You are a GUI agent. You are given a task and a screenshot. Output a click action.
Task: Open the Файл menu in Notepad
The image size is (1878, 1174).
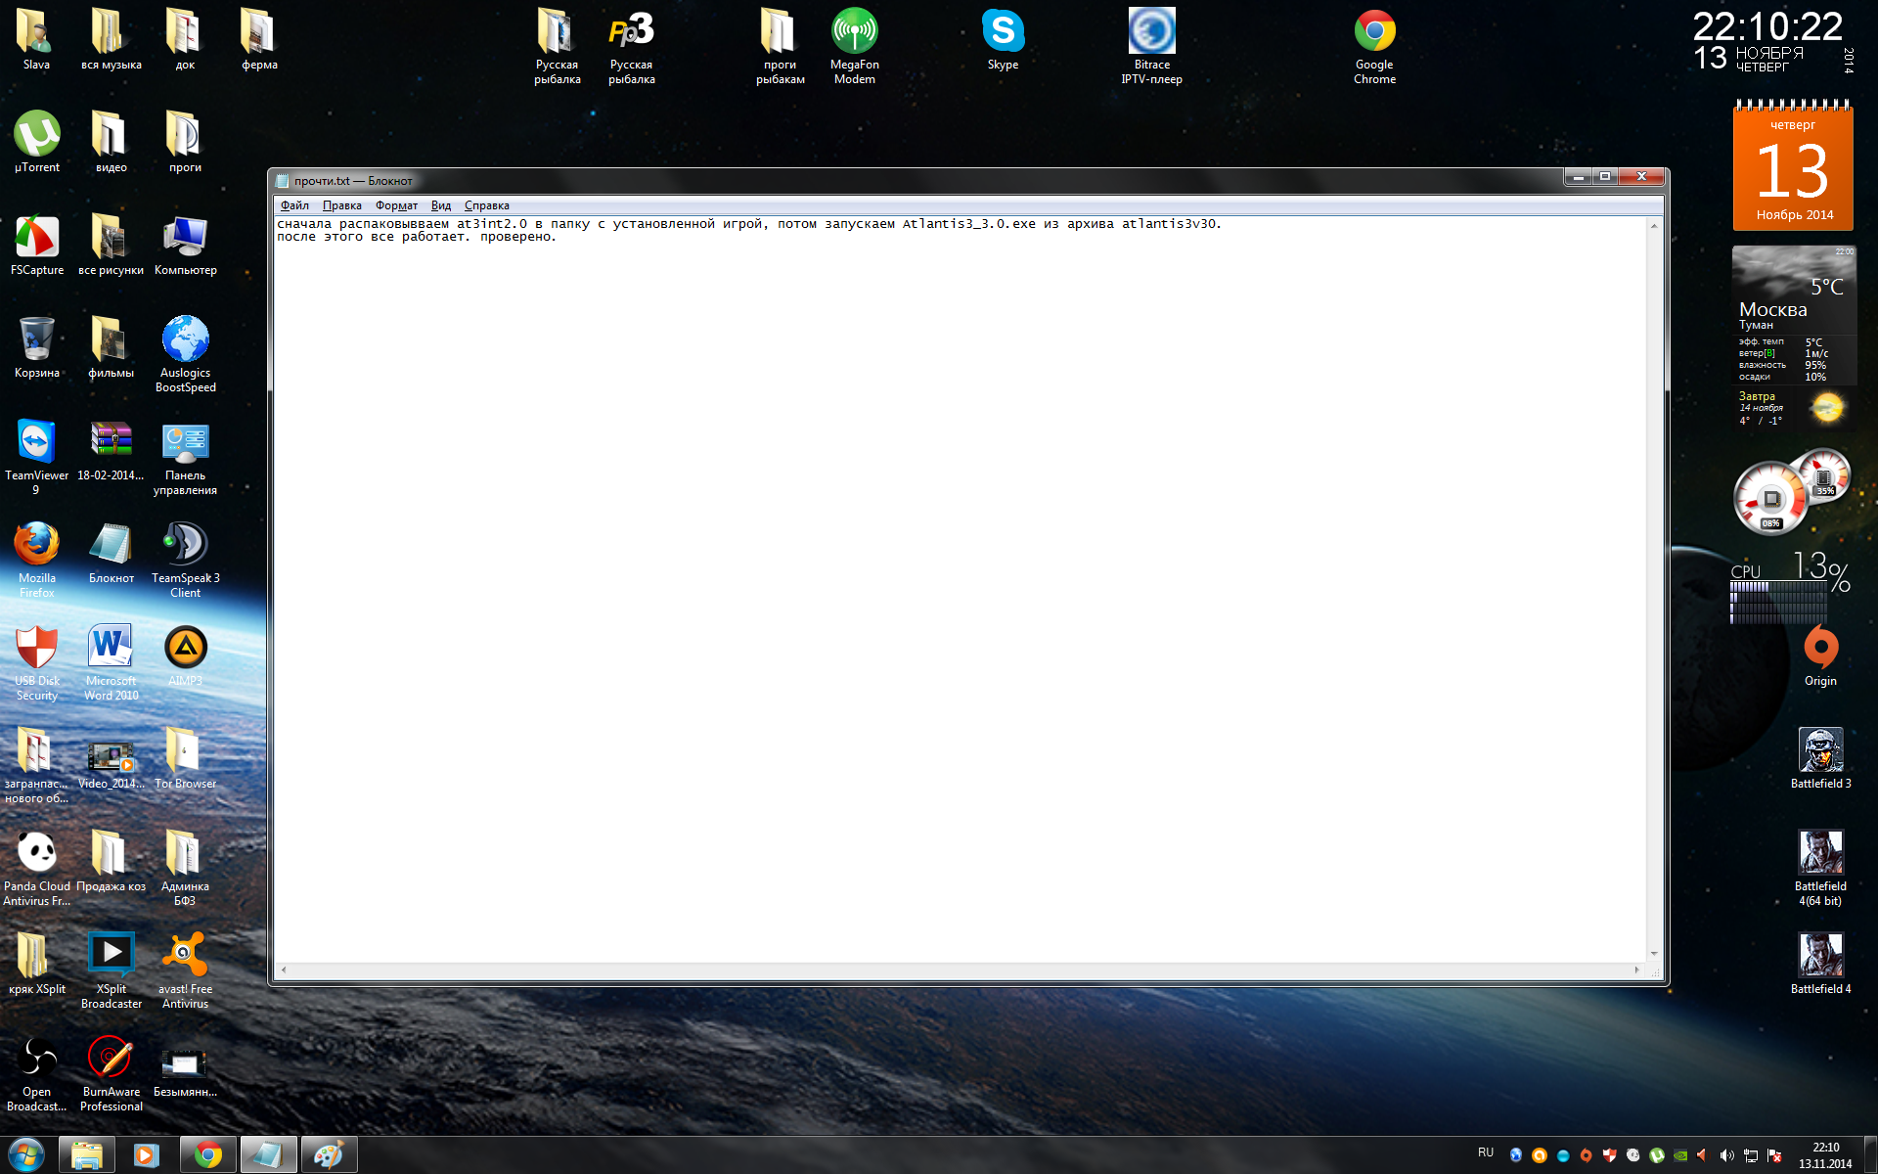[x=294, y=205]
